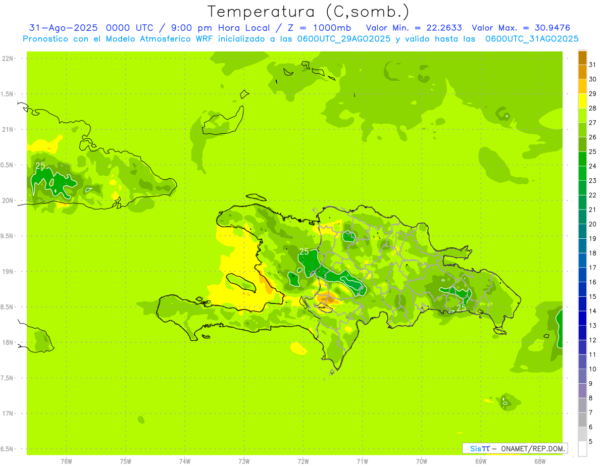Click the '74W' longitude label
The width and height of the screenshot is (606, 468).
(185, 461)
